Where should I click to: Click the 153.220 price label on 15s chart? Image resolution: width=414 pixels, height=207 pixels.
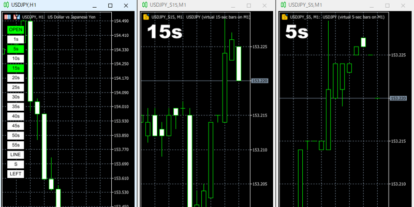[260, 81]
